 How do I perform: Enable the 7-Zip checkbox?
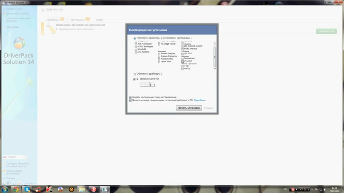(x=182, y=66)
